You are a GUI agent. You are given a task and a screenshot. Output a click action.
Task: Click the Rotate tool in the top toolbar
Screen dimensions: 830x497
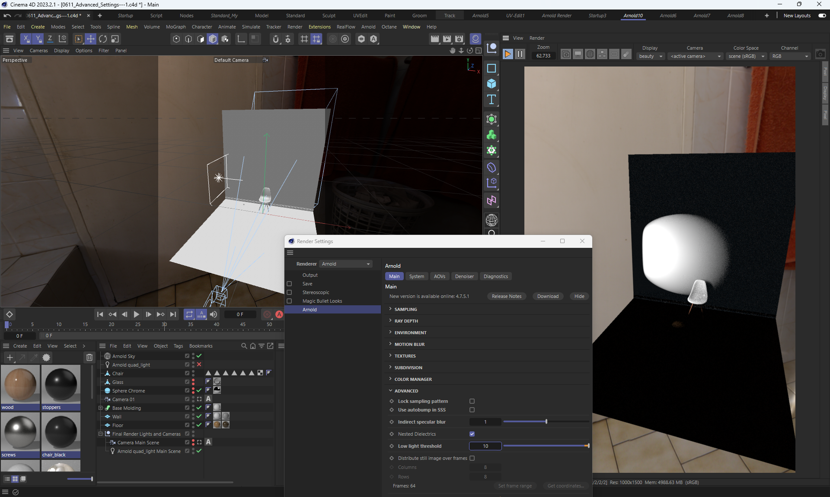click(x=103, y=39)
